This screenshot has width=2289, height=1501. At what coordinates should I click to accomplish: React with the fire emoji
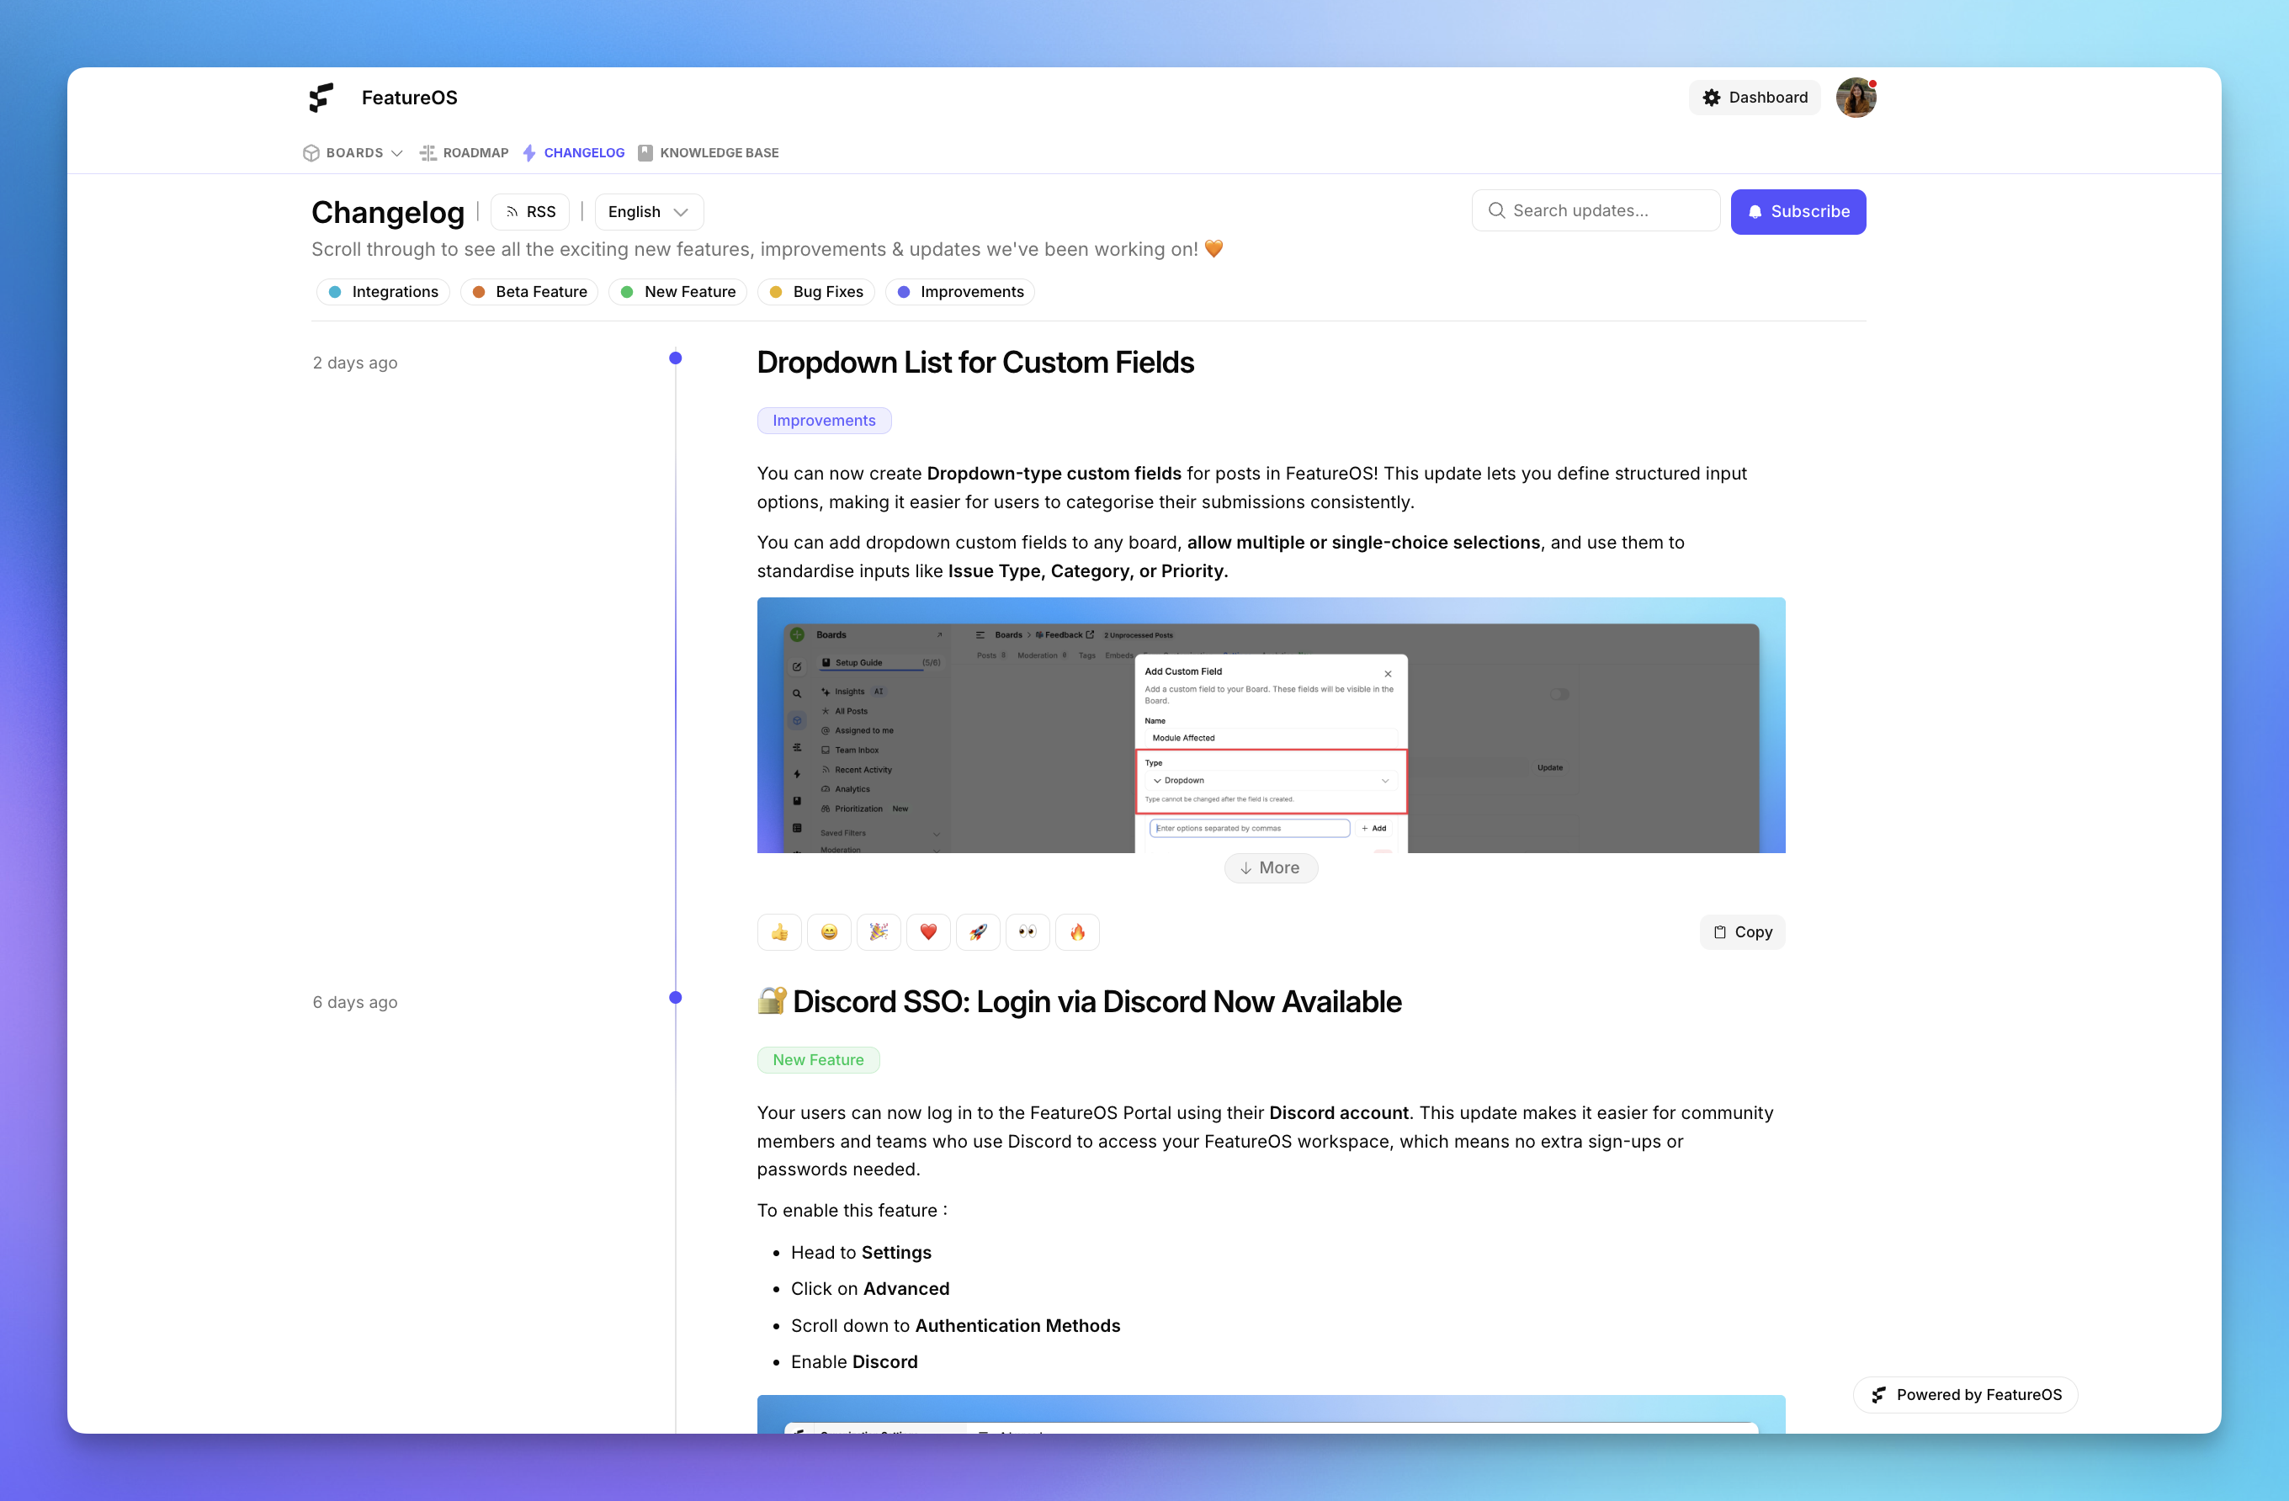coord(1078,931)
